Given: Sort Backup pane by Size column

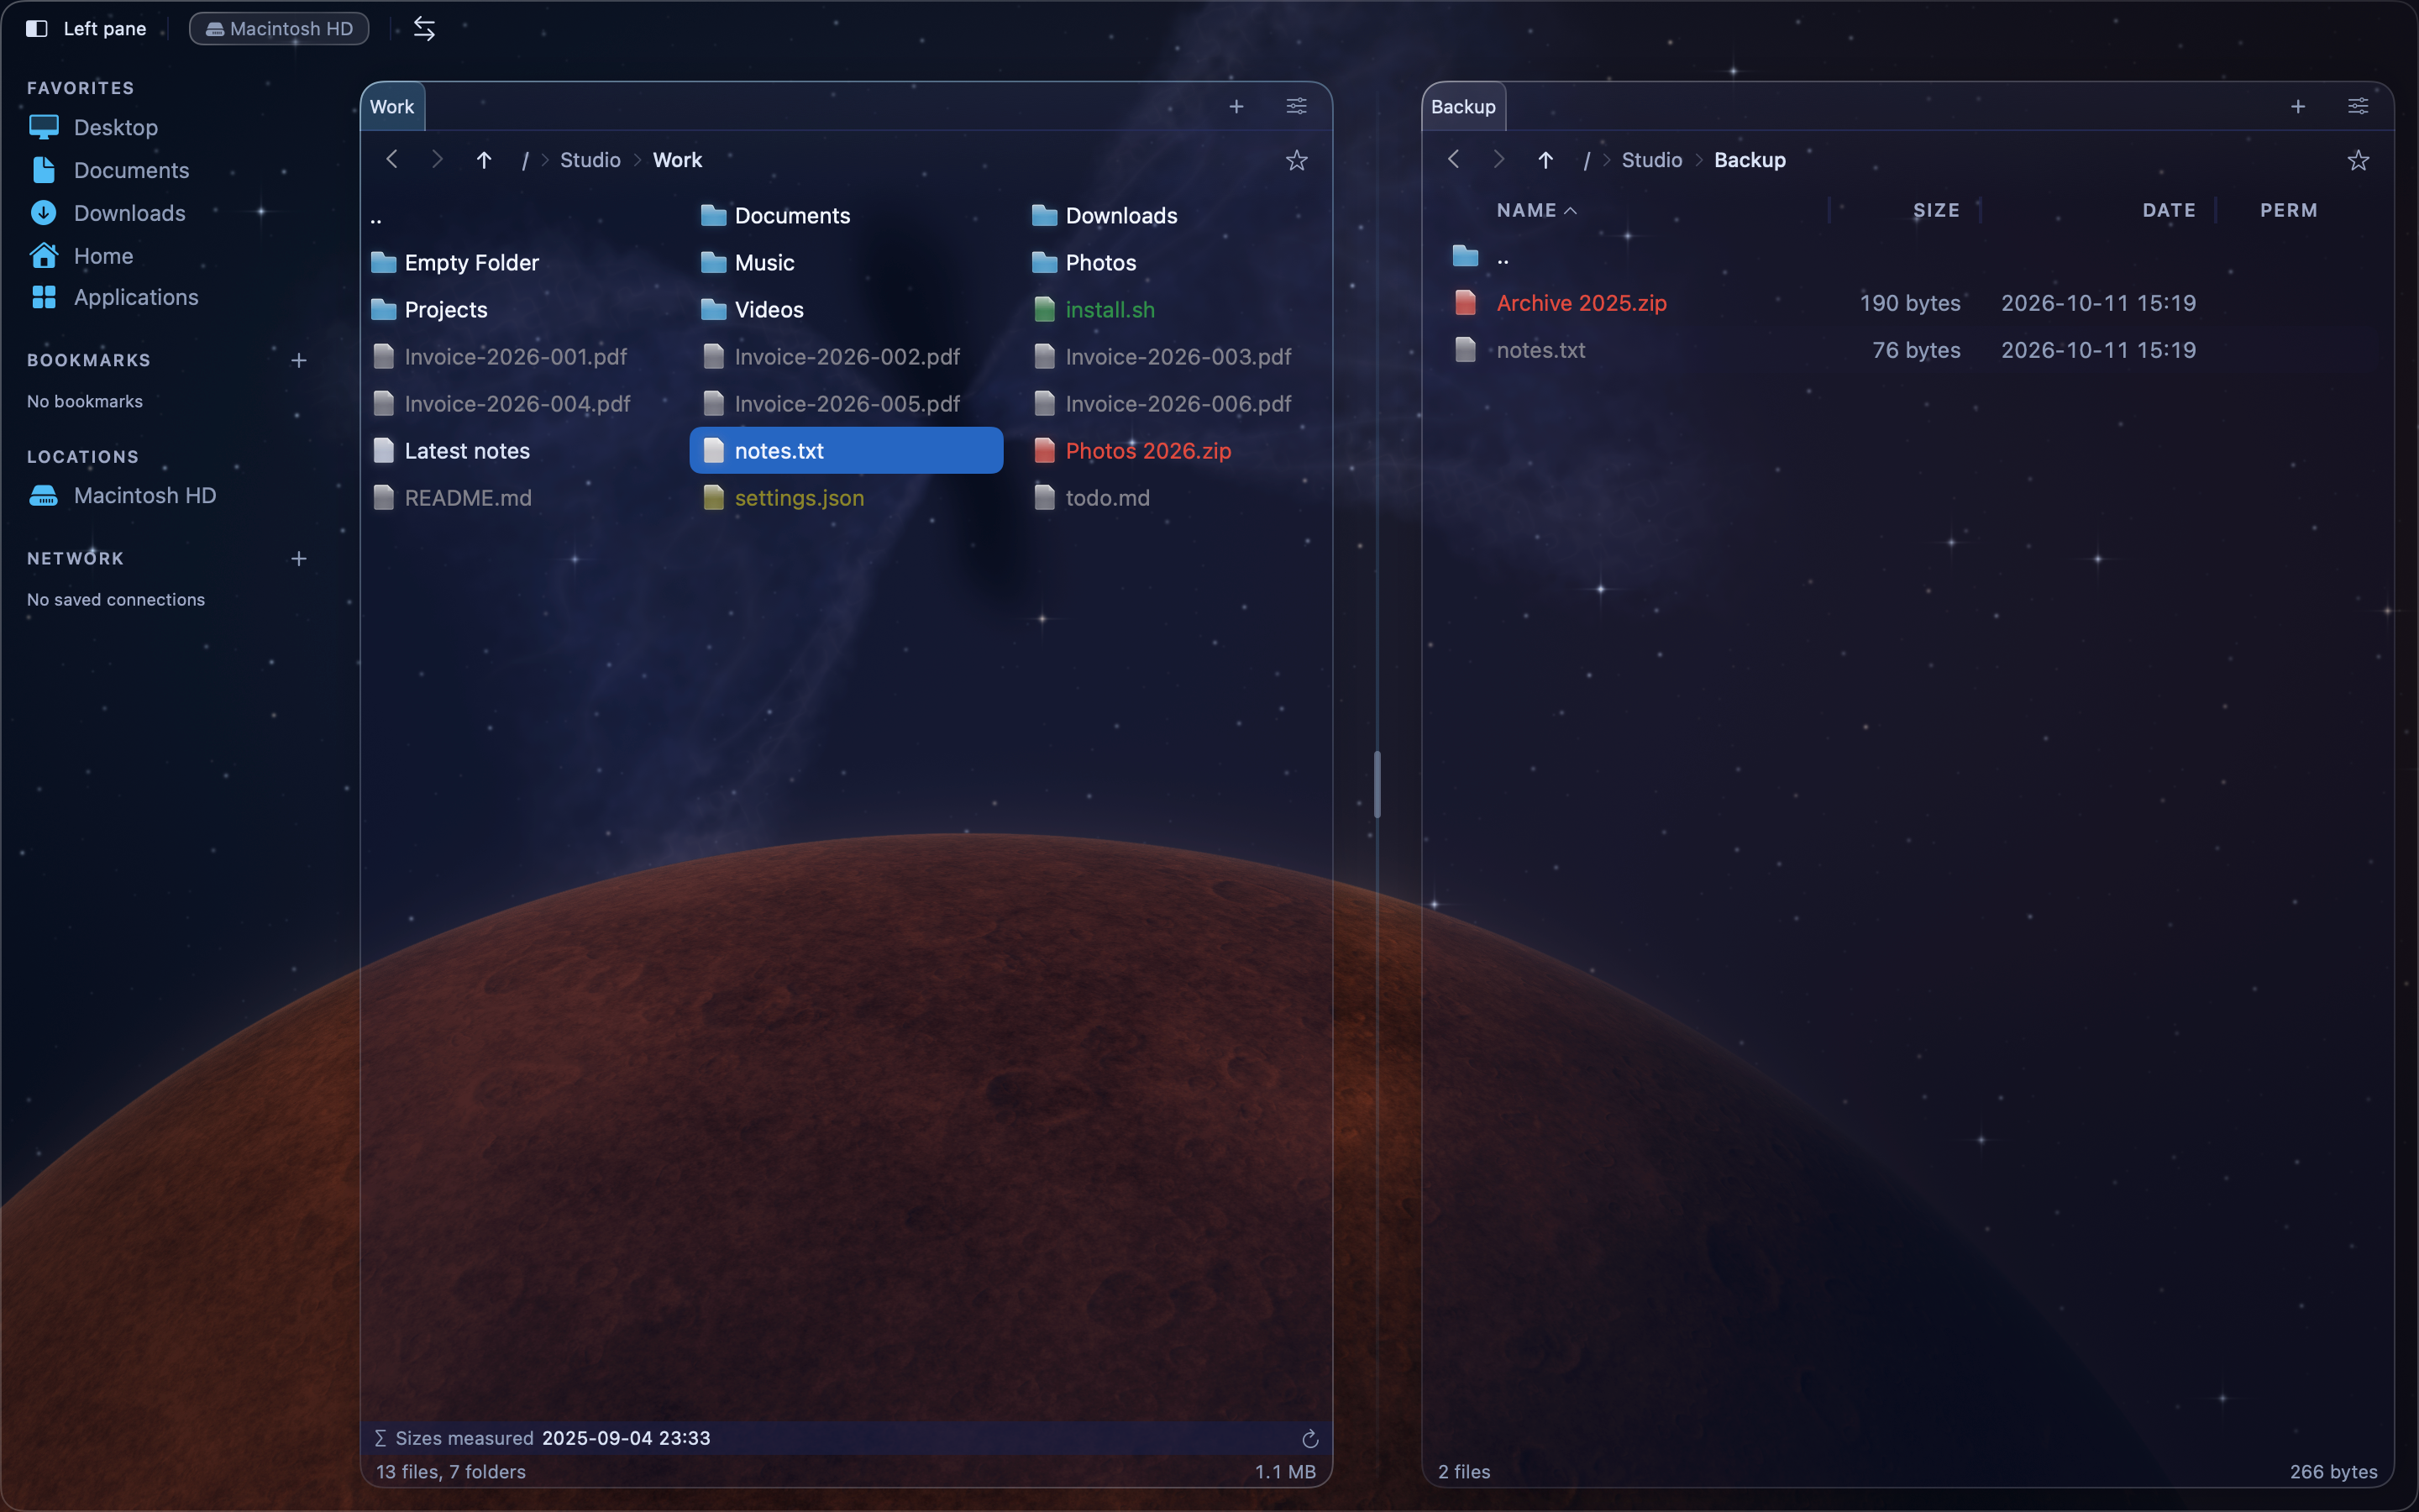Looking at the screenshot, I should pos(1936,210).
